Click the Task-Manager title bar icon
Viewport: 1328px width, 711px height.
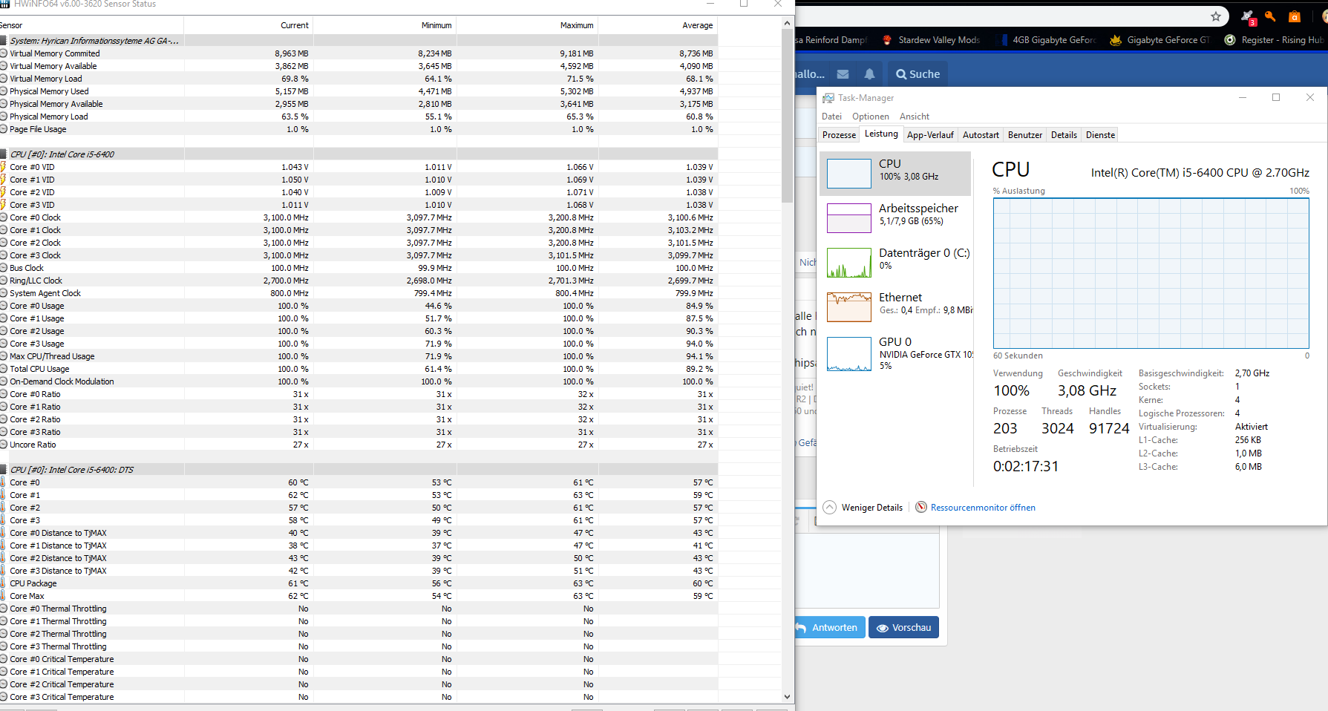828,98
